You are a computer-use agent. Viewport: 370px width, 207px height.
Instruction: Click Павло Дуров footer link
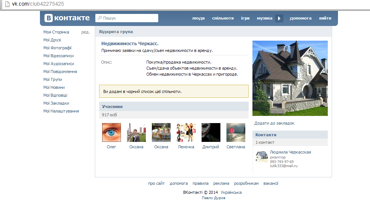(214, 198)
